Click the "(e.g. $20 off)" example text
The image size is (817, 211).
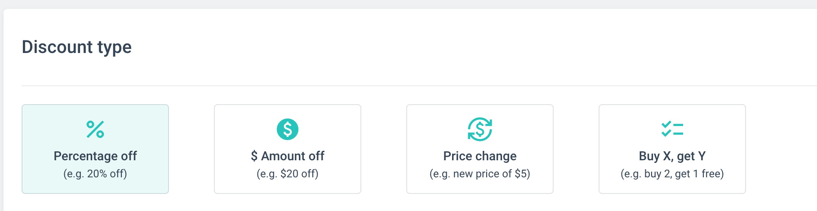click(x=288, y=174)
